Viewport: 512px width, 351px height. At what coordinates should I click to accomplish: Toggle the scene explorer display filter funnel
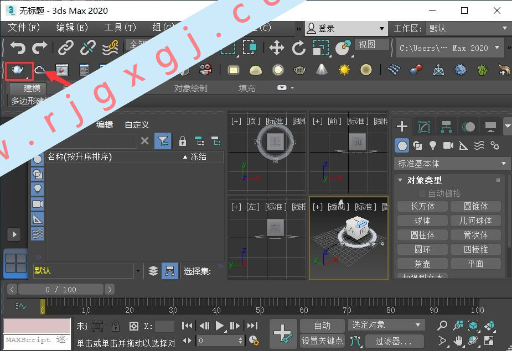point(163,141)
